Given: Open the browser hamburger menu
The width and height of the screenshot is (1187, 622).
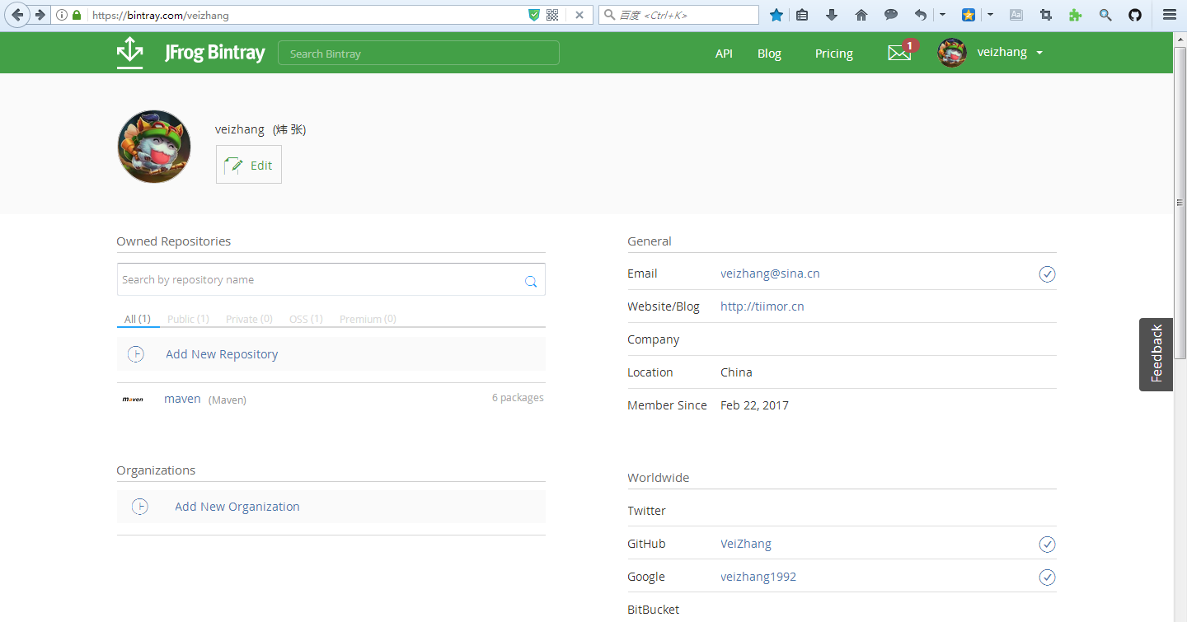Looking at the screenshot, I should 1169,15.
